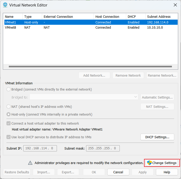Image resolution: width=181 pixels, height=179 pixels.
Task: Click Connected cell in VMnet1 row
Action: (103, 22)
